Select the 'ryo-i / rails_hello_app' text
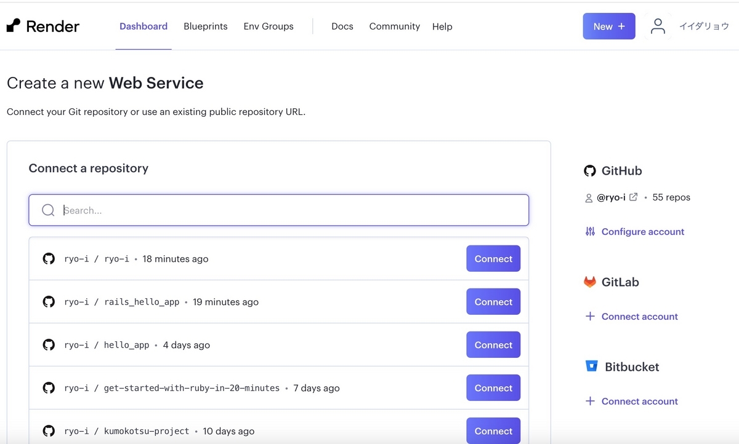Screen dimensions: 739x444 click(122, 302)
